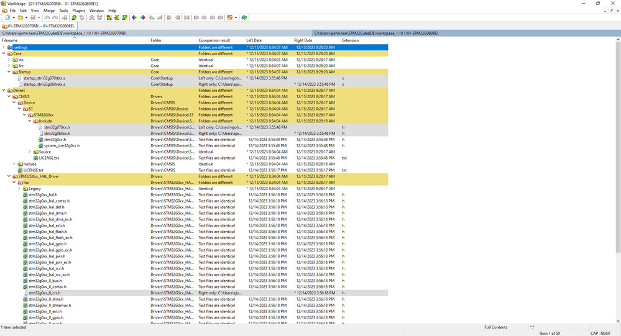Expand the Legacy folder node
The image size is (621, 336).
click(x=19, y=188)
